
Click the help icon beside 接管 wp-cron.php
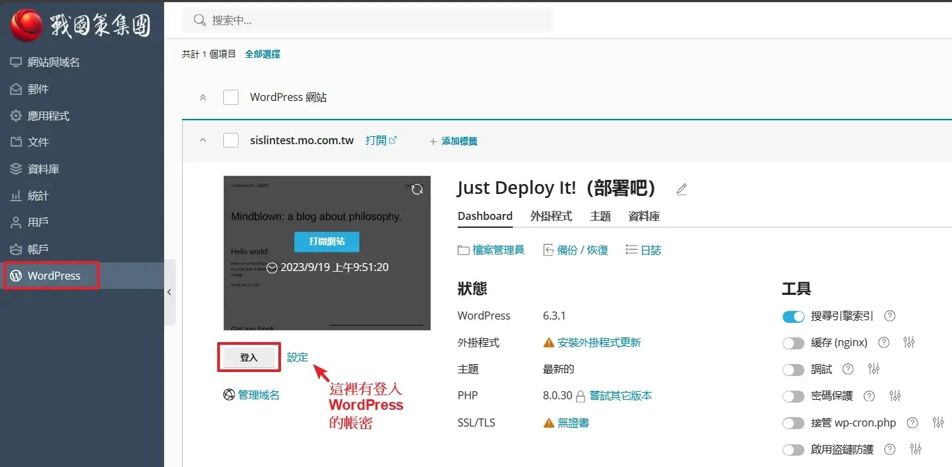pyautogui.click(x=912, y=422)
